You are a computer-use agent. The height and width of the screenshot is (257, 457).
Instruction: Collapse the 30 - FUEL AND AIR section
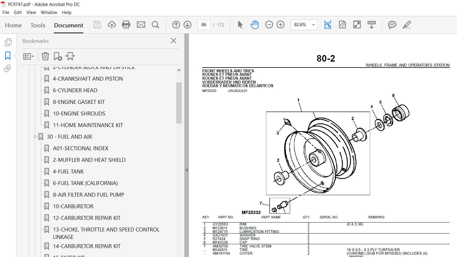(35, 137)
